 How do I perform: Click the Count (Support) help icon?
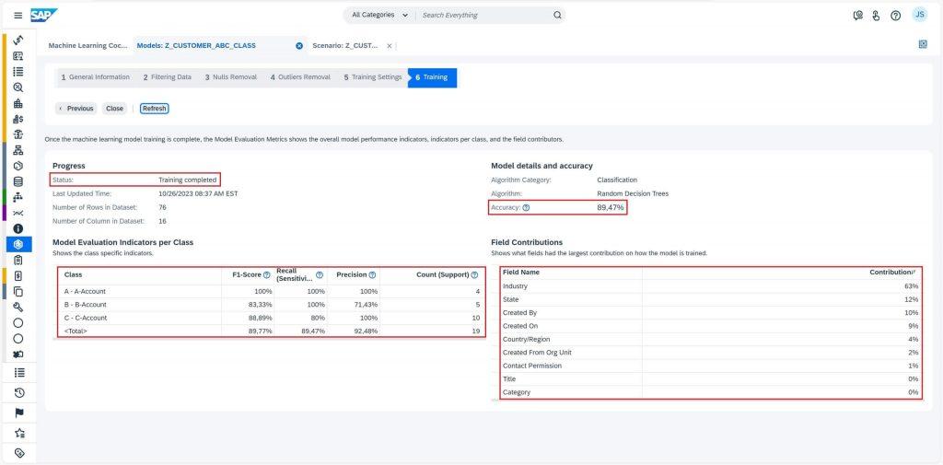(474, 275)
